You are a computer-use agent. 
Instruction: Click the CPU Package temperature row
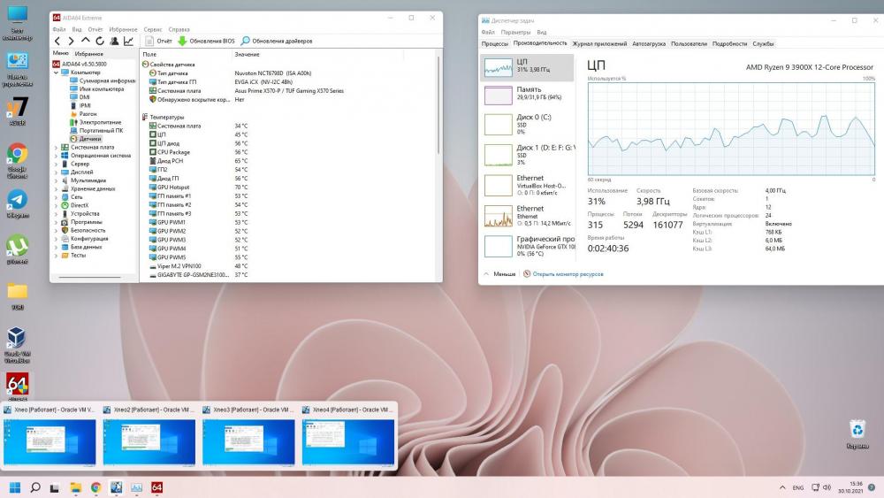pyautogui.click(x=287, y=152)
